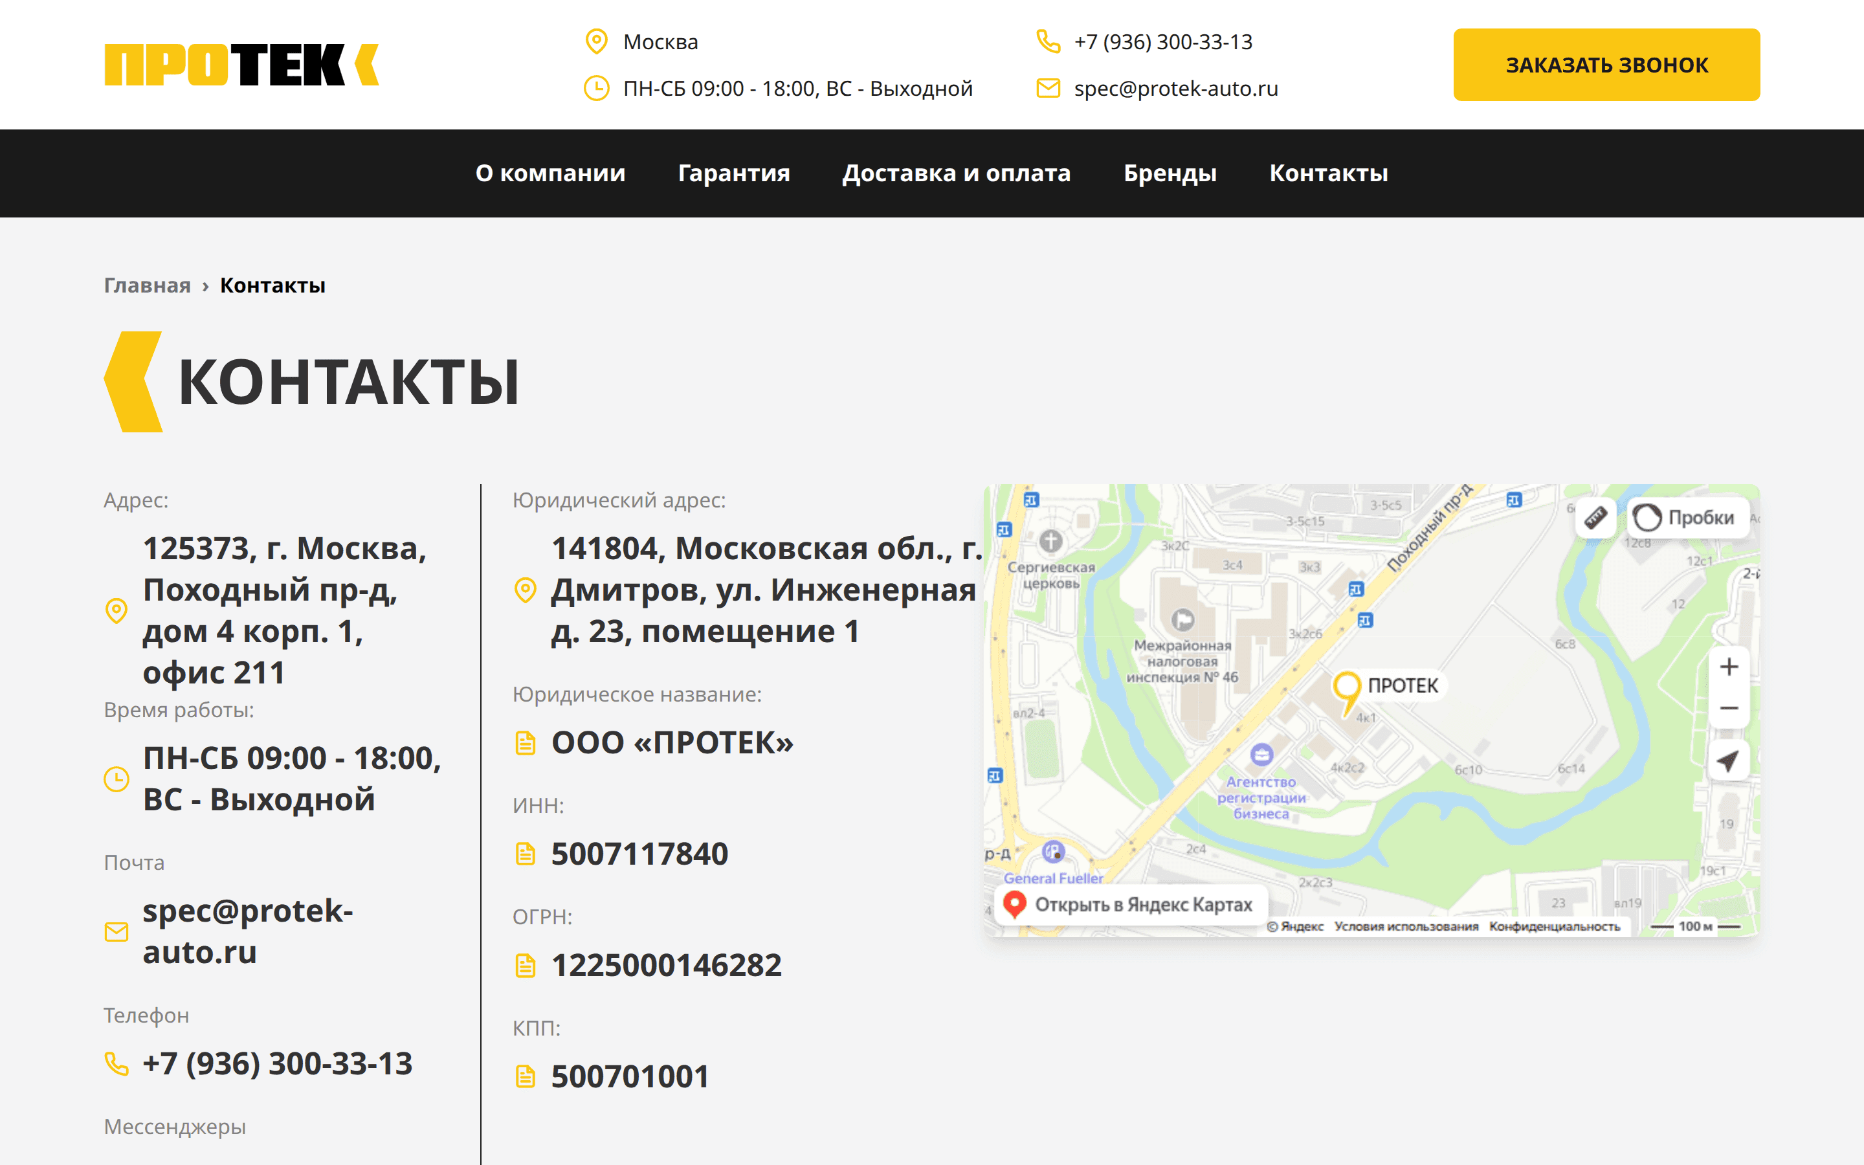The height and width of the screenshot is (1165, 1864).
Task: Click the ПРОТЕК logo in the header
Action: 241,65
